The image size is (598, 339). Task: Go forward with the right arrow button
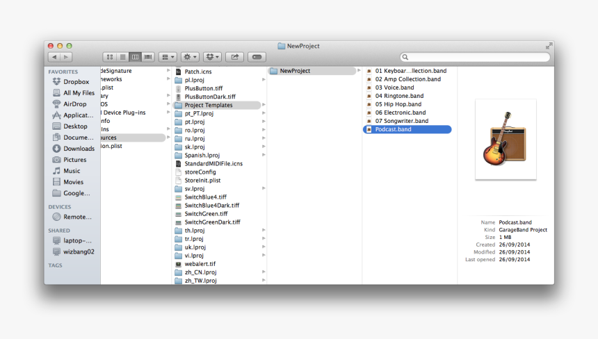(66, 57)
